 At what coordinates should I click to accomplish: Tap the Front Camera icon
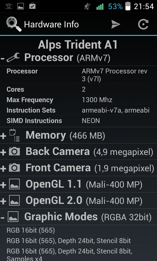(14, 168)
